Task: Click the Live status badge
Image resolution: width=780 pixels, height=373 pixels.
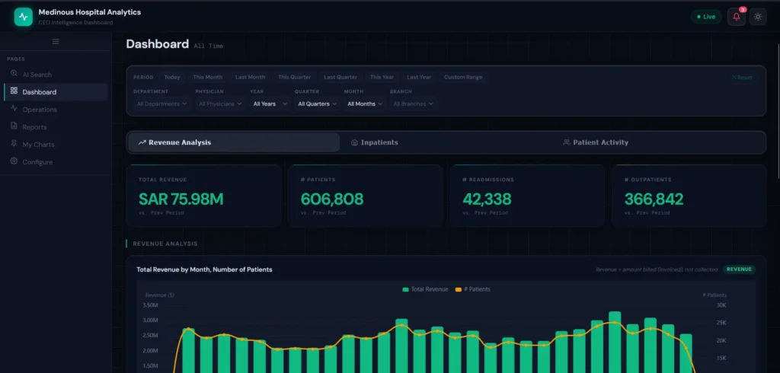Action: [x=706, y=17]
